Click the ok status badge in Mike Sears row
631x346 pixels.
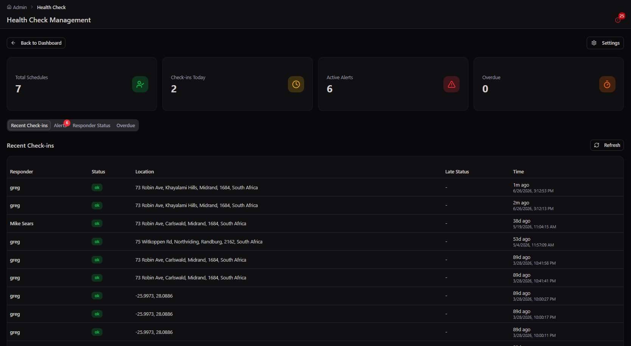pyautogui.click(x=97, y=223)
